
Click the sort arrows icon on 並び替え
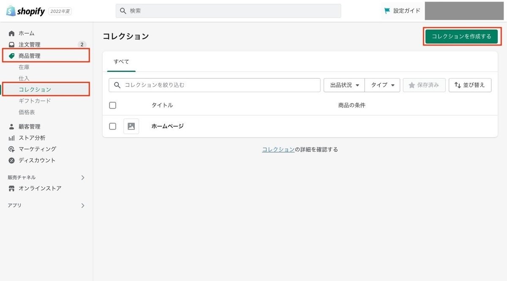coord(458,85)
